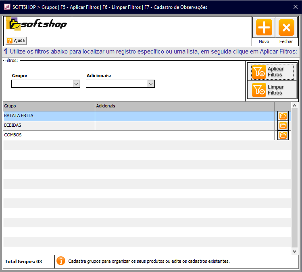This screenshot has width=302, height=272.
Task: Sort by Adicionais column header
Action: point(184,106)
